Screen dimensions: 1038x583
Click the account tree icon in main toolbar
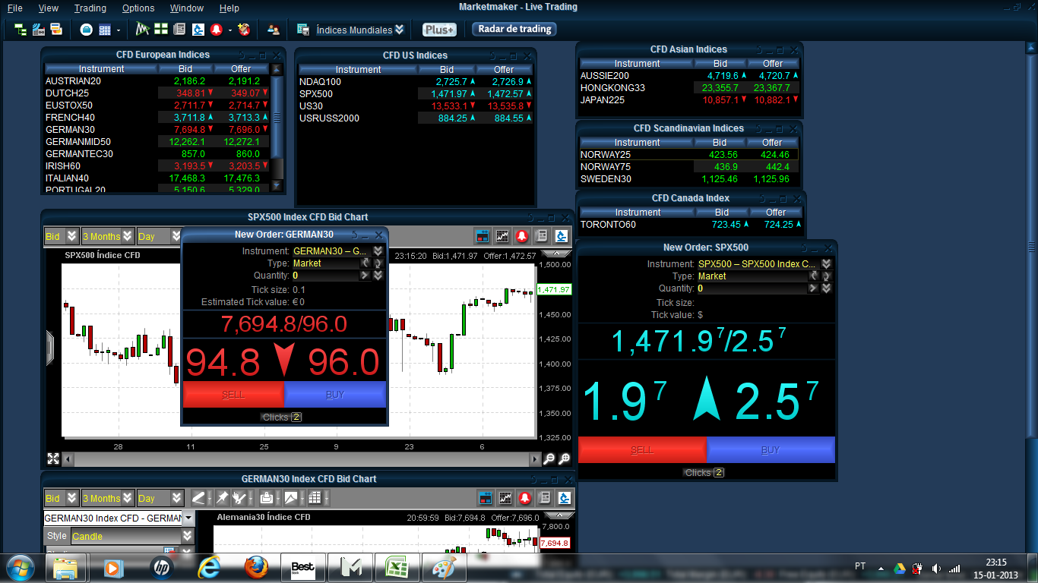pos(21,30)
